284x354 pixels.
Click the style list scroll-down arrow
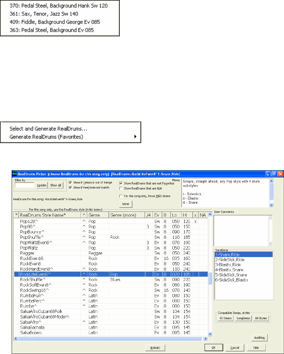point(210,334)
